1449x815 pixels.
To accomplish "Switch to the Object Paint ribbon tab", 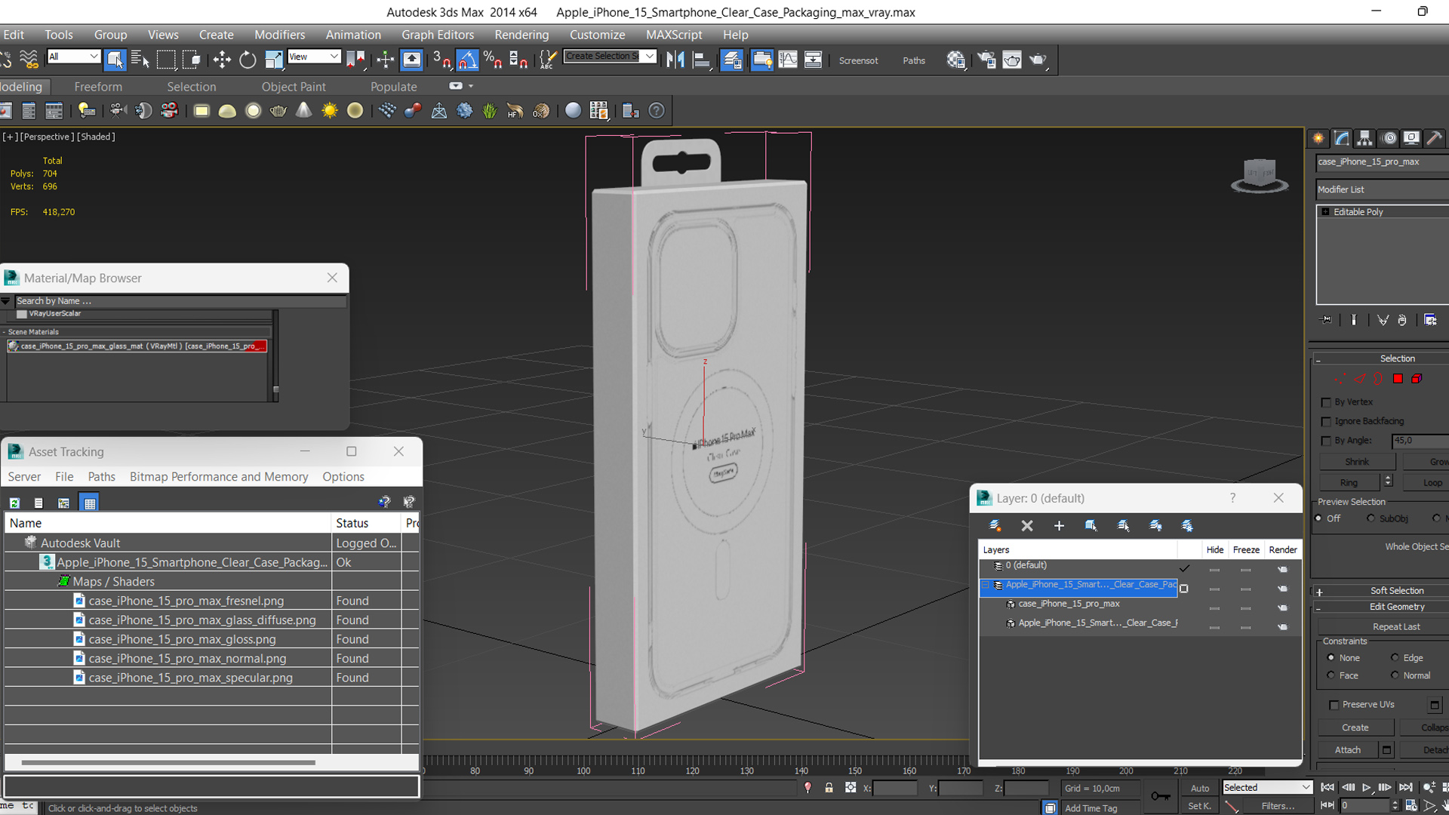I will (x=294, y=87).
